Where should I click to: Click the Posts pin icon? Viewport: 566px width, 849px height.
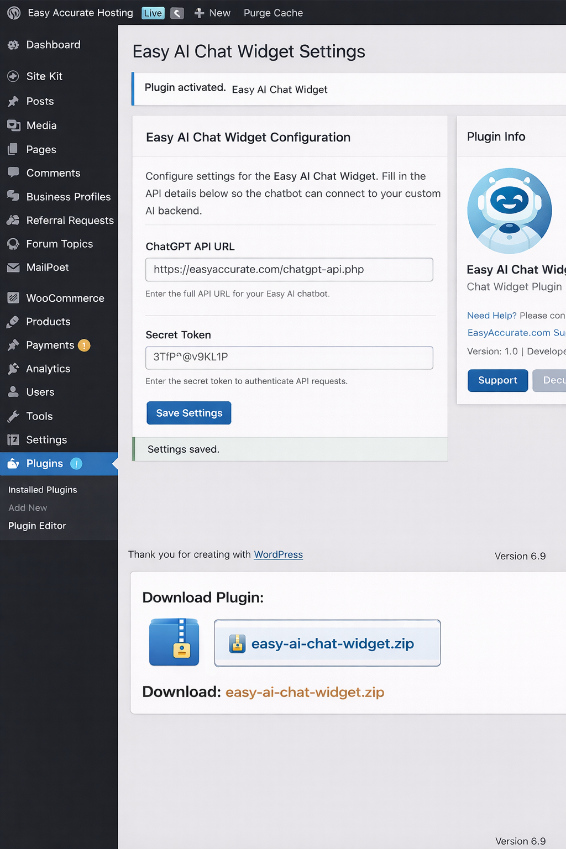pos(13,102)
